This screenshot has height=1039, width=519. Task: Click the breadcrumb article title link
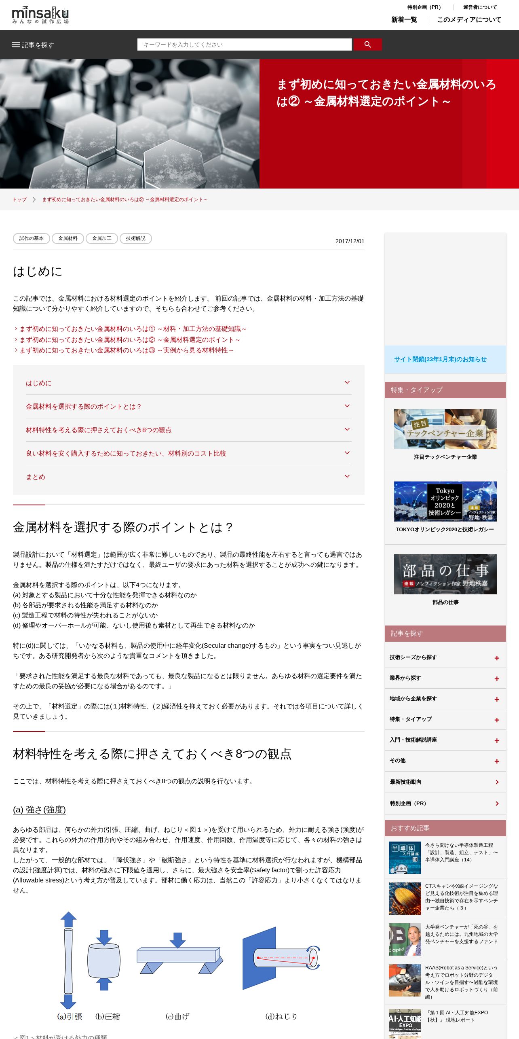[124, 199]
